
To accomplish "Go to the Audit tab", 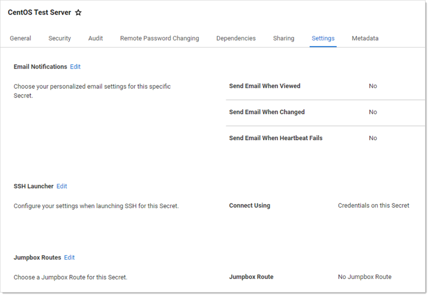I will 95,38.
